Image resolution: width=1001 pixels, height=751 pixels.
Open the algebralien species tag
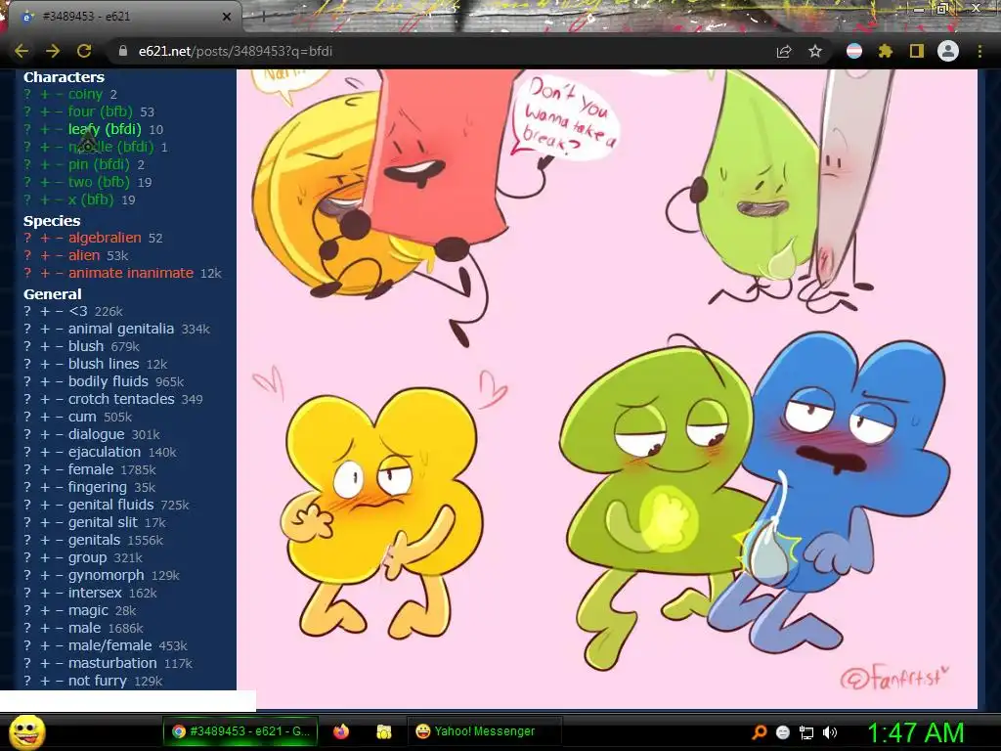pyautogui.click(x=105, y=238)
